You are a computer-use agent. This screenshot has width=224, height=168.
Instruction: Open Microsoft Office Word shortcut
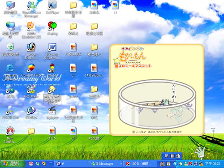click(x=52, y=51)
